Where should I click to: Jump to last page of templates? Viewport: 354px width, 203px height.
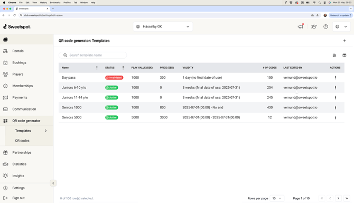[x=347, y=198]
